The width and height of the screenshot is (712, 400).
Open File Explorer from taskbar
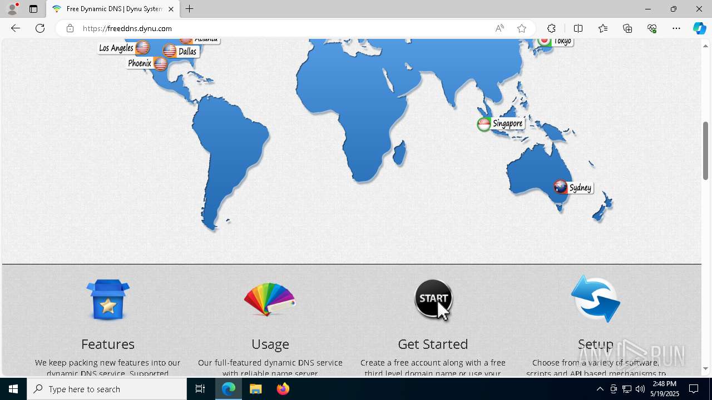pyautogui.click(x=255, y=389)
